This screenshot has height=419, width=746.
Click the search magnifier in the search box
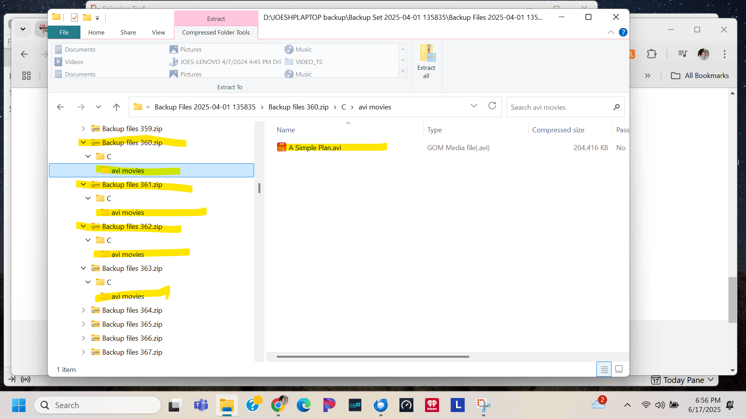tap(617, 107)
